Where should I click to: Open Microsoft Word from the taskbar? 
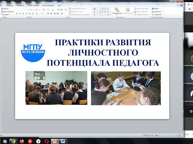click(x=63, y=141)
